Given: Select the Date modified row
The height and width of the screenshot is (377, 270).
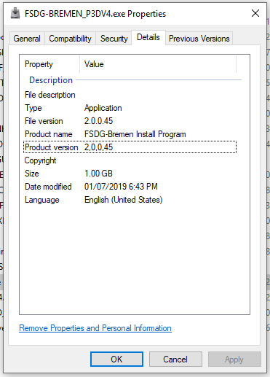Looking at the screenshot, I should 130,187.
